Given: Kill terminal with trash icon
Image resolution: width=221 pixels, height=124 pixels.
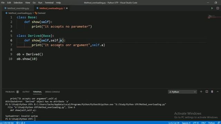Looking at the screenshot, I should 212,92.
